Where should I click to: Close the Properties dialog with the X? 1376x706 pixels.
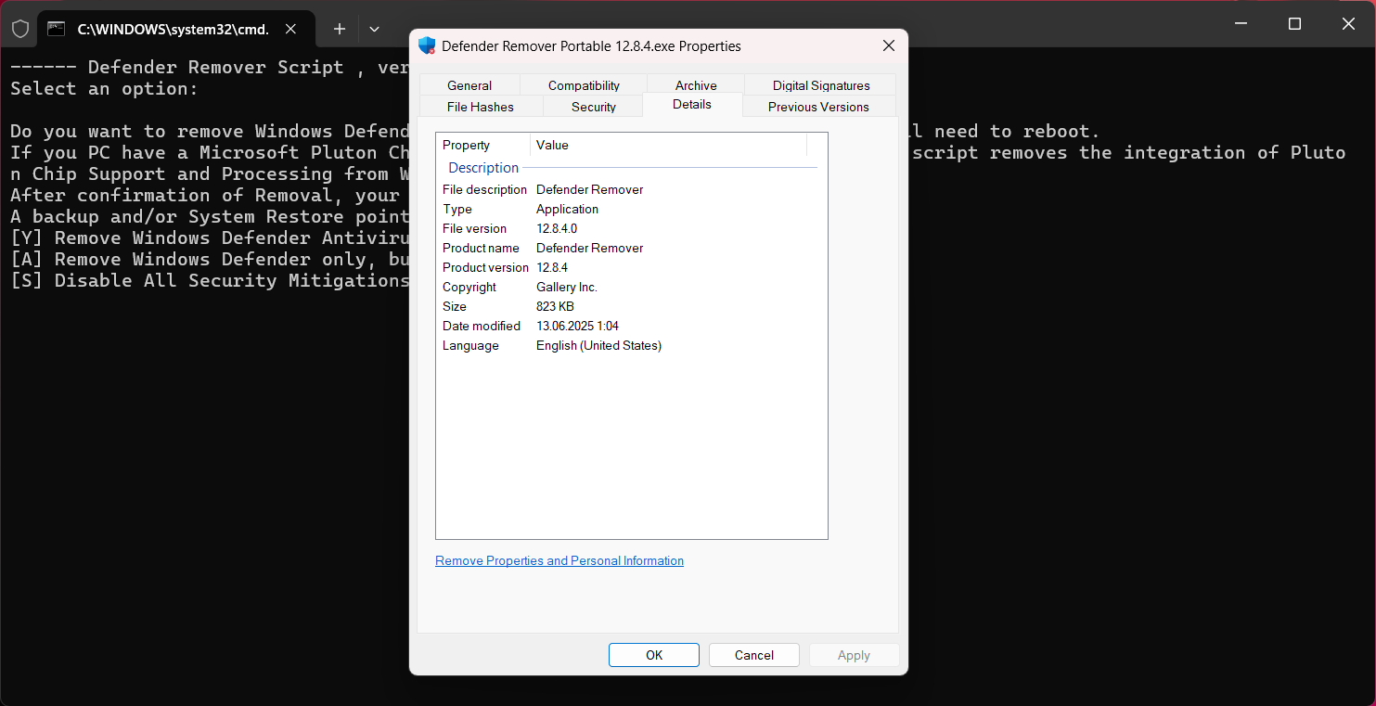coord(888,45)
